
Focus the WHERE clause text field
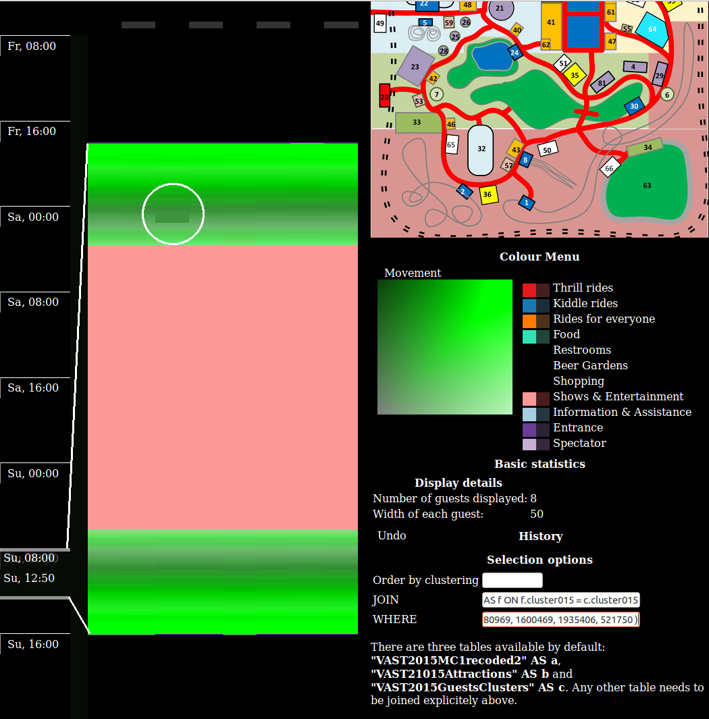[560, 620]
